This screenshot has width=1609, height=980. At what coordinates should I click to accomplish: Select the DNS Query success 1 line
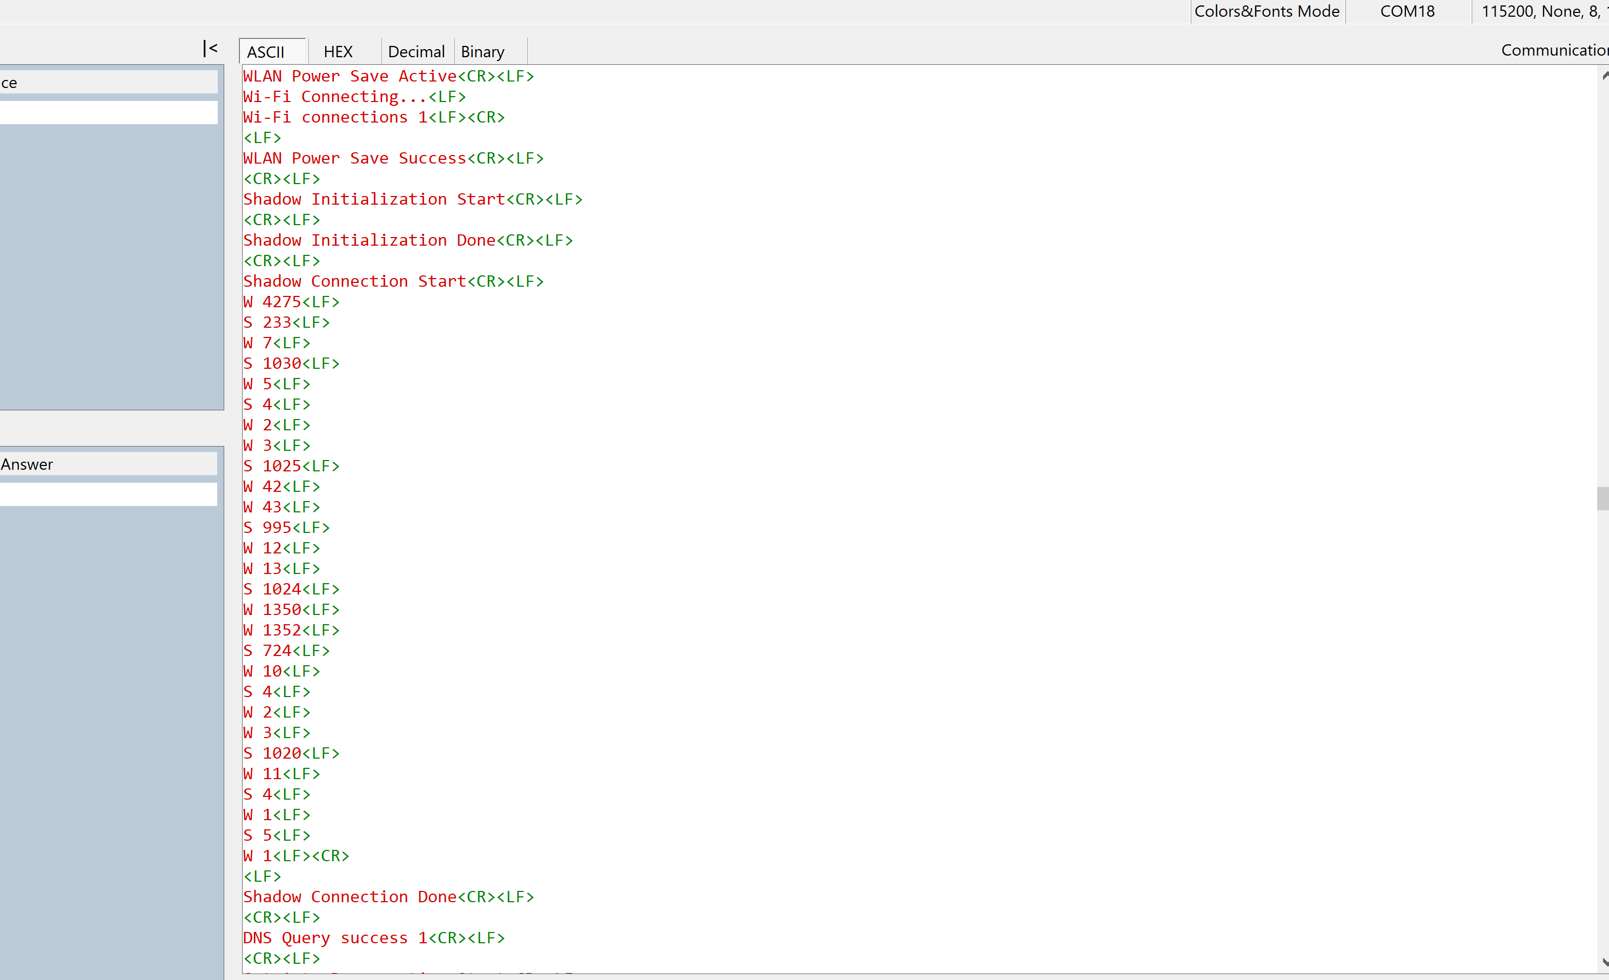coord(373,937)
